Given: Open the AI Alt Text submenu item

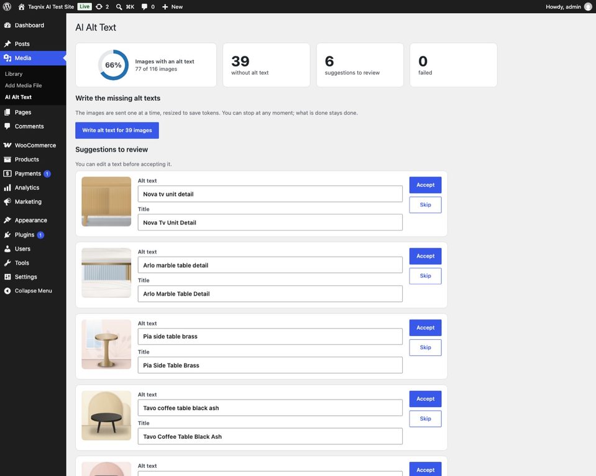Looking at the screenshot, I should pyautogui.click(x=18, y=97).
